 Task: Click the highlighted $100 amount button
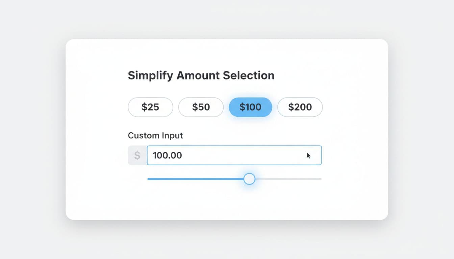250,107
